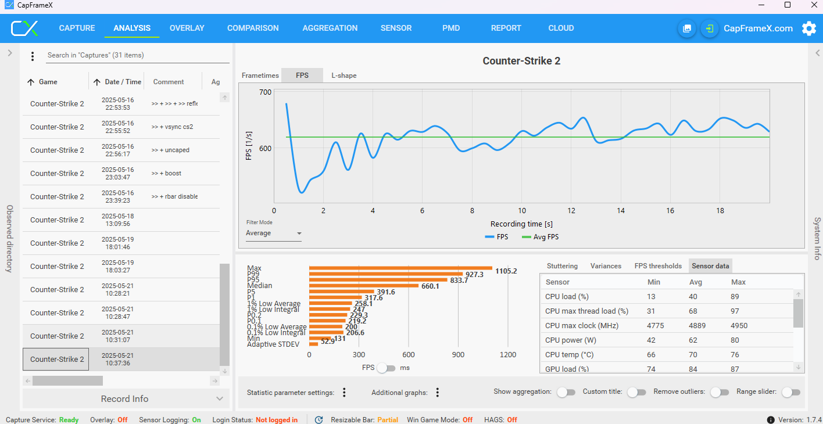Toggle the FPS / ms switch
Image resolution: width=823 pixels, height=424 pixels.
point(386,368)
